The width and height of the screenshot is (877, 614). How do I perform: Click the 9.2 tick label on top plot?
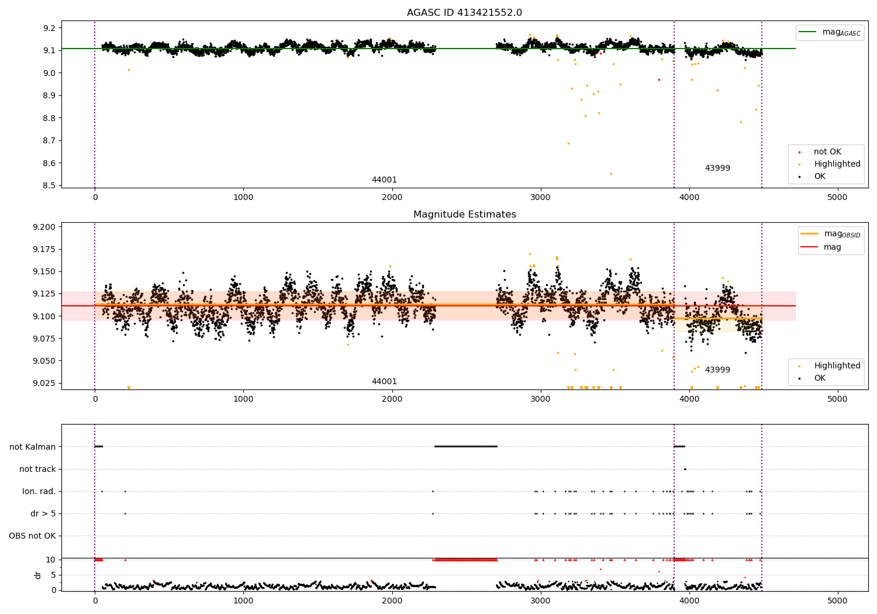point(50,28)
